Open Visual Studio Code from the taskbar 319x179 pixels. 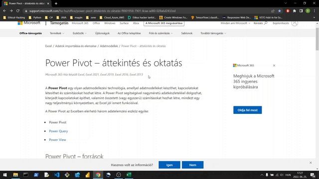[x=57, y=175]
